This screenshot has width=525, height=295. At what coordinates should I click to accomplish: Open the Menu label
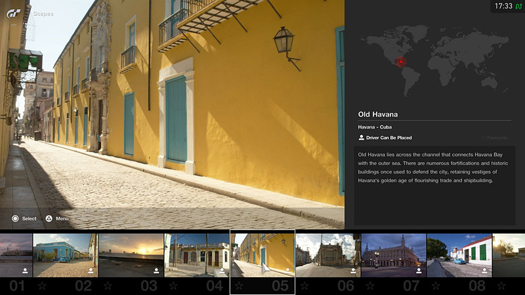62,218
